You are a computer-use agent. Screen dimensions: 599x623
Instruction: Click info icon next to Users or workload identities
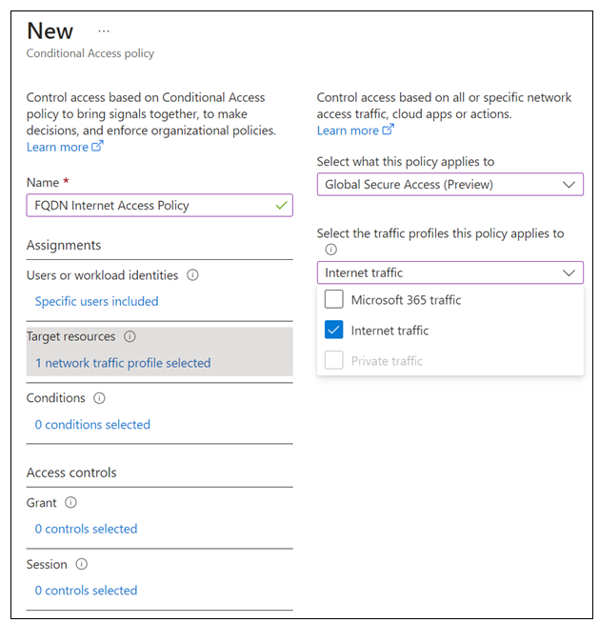(x=192, y=275)
